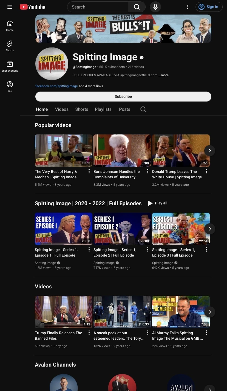The image size is (227, 391).
Task: Open the Series 1 Episode 3 thumbnail
Action: coord(181,229)
